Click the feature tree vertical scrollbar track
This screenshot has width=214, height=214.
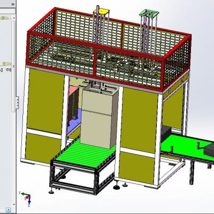click(x=14, y=66)
